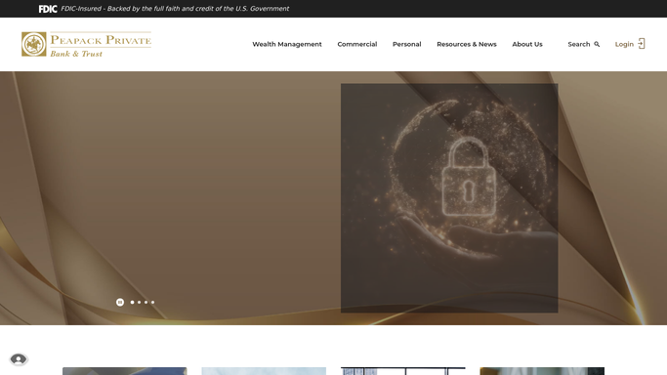Image resolution: width=667 pixels, height=375 pixels.
Task: Select the first carousel slide dot
Action: pyautogui.click(x=132, y=303)
